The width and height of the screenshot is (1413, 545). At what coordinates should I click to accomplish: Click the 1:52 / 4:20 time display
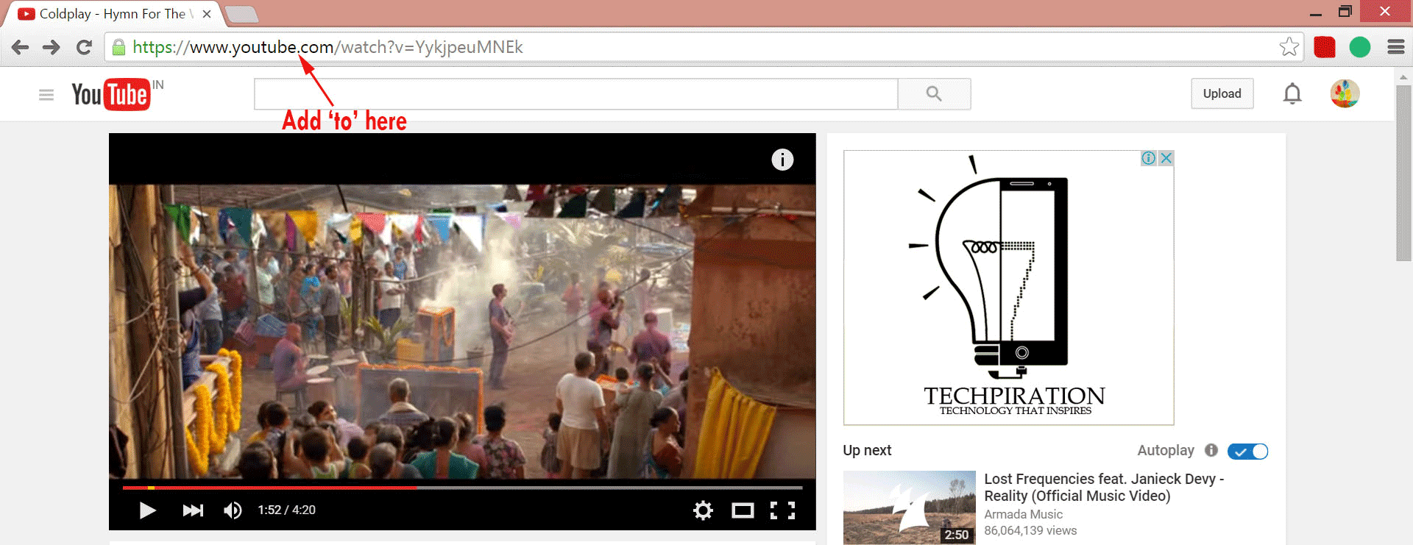286,510
